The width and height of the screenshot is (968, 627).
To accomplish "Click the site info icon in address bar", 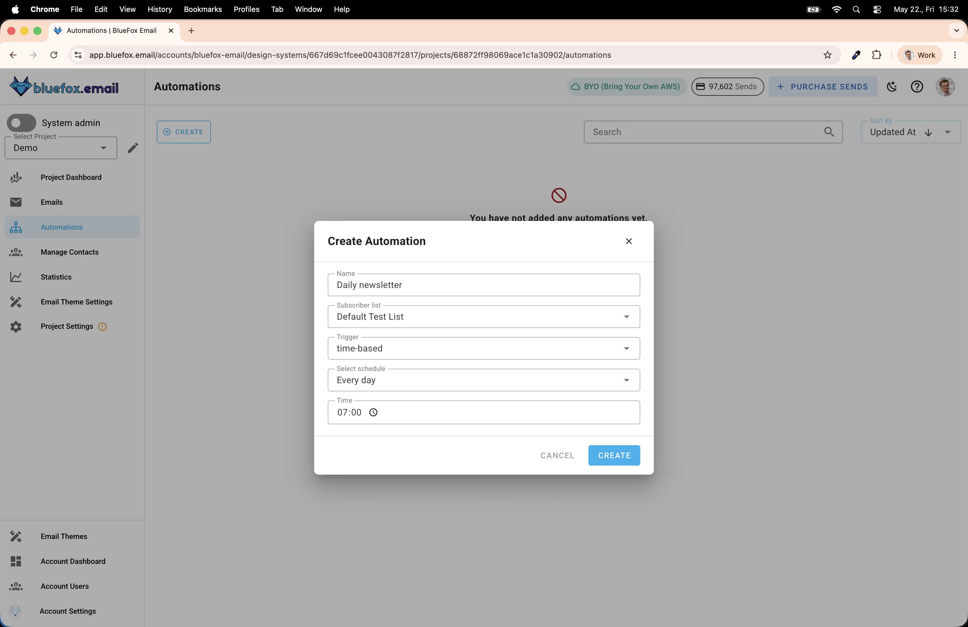I will point(78,55).
